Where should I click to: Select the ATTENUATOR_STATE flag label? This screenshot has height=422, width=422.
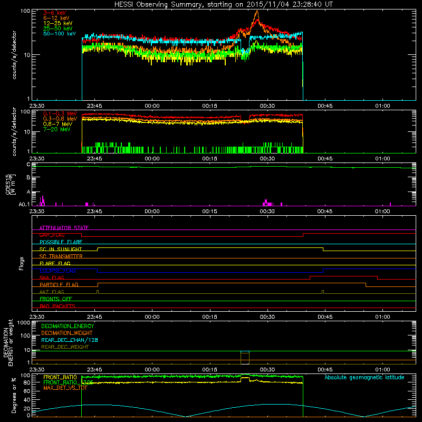point(64,228)
